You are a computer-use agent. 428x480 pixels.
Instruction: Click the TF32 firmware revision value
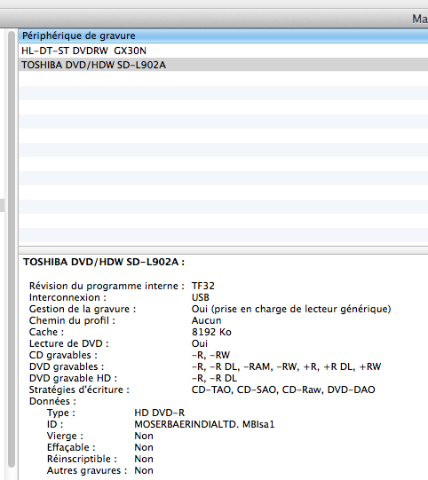(x=203, y=286)
